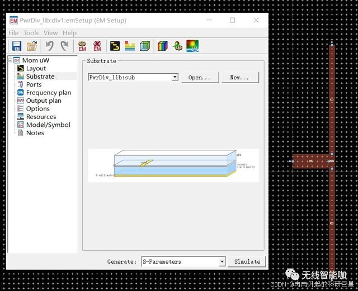Click the Open... substrate button
The width and height of the screenshot is (358, 291).
200,77
